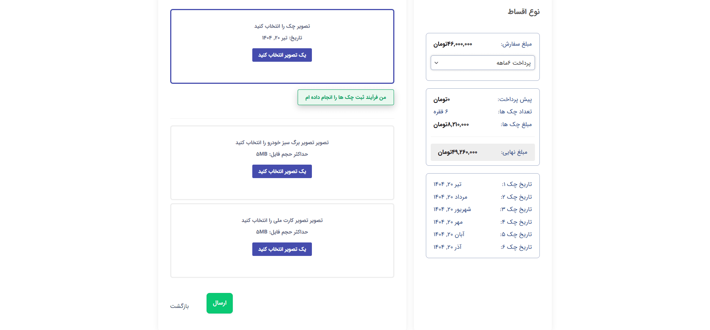Click the car green card upload title

[x=282, y=143]
